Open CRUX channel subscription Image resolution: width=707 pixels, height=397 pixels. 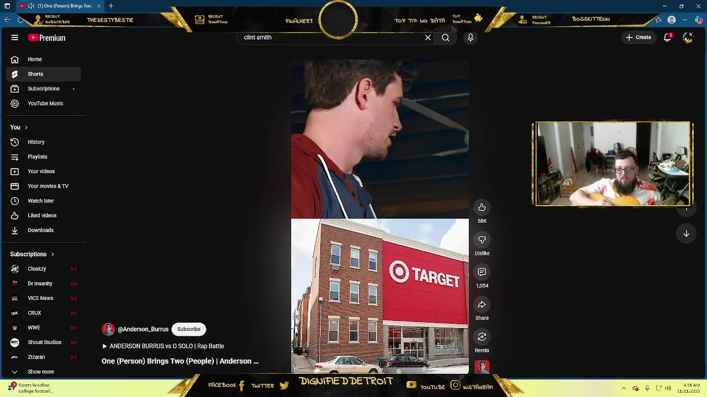click(44, 313)
